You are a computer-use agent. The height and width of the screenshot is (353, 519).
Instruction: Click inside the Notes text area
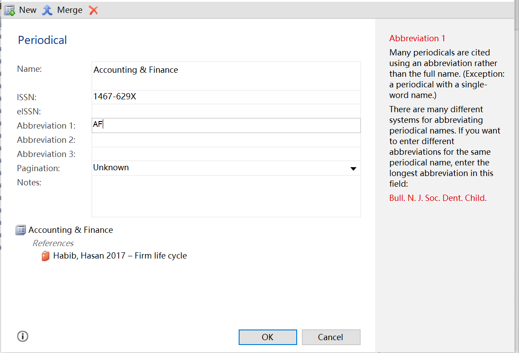(226, 196)
